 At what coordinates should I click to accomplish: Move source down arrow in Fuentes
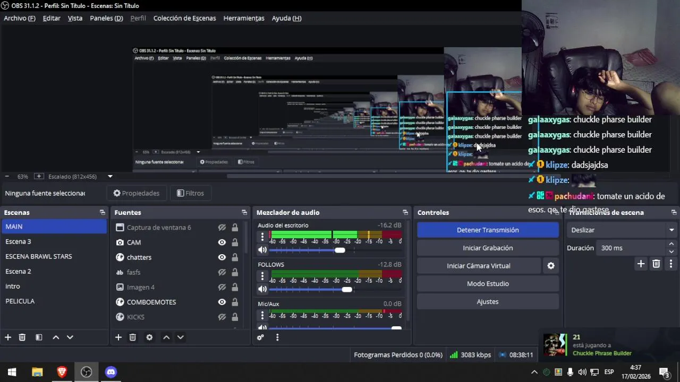point(180,337)
